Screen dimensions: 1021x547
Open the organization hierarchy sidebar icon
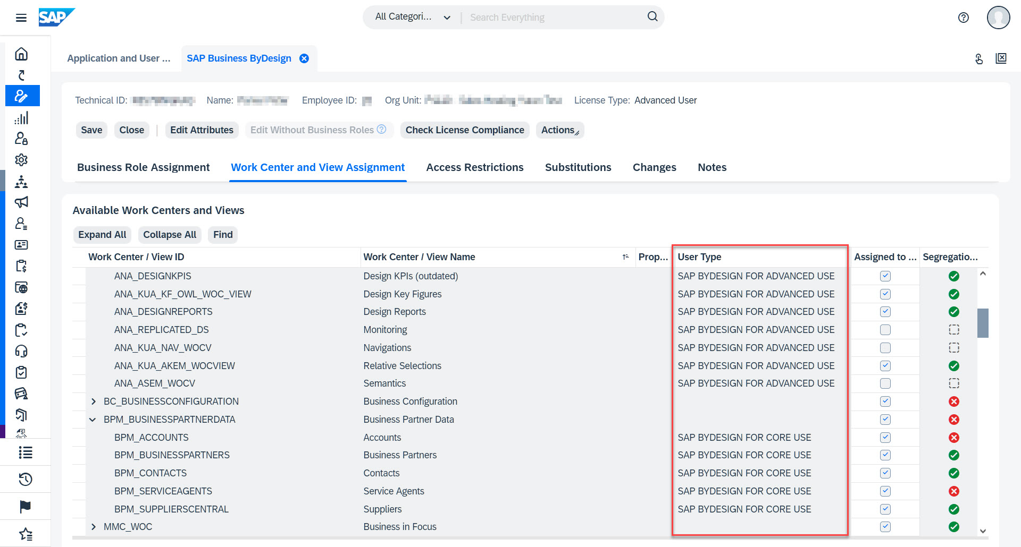click(x=21, y=181)
